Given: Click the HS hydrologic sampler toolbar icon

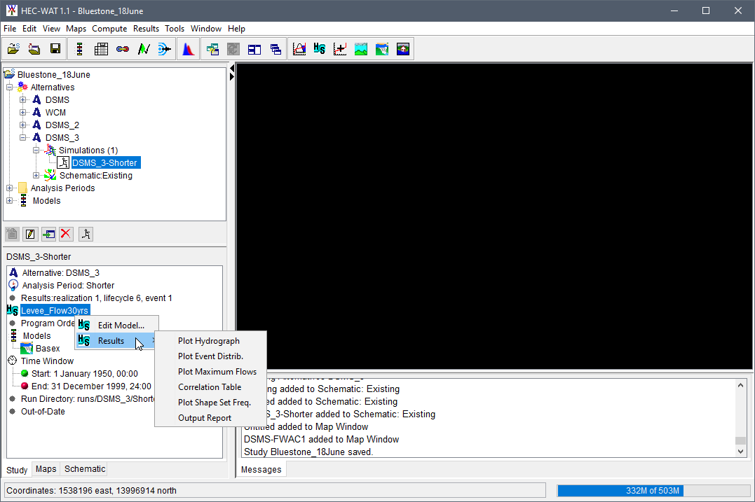Looking at the screenshot, I should 320,48.
